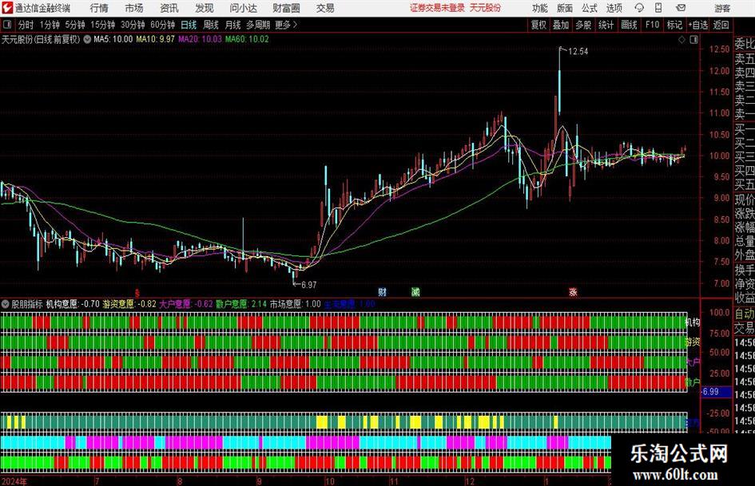The image size is (755, 486).
Task: Open the 版面 menu
Action: pos(565,8)
